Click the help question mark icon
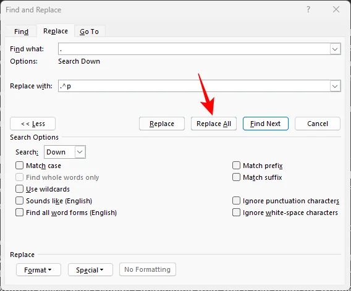351x291 pixels. [308, 9]
